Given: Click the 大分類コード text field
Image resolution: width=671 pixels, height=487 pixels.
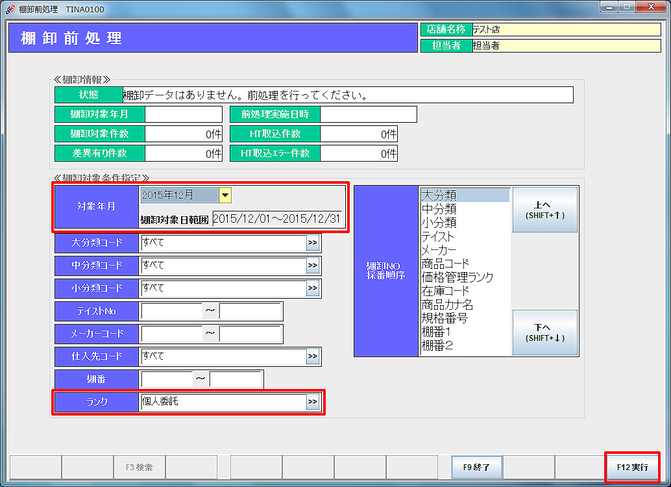Looking at the screenshot, I should pyautogui.click(x=223, y=243).
